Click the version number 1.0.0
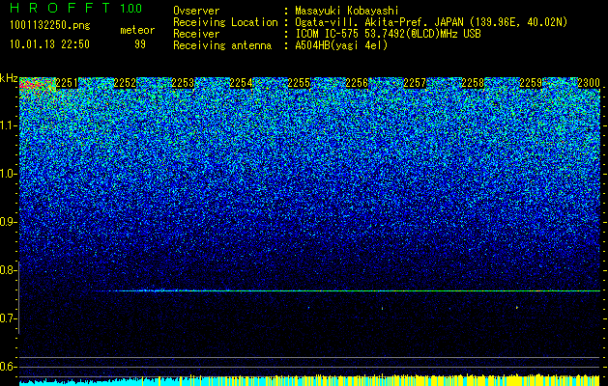The height and width of the screenshot is (386, 608). [x=131, y=8]
